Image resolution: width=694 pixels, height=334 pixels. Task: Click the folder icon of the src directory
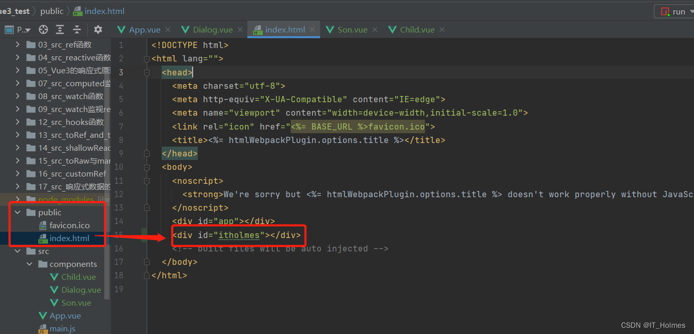coord(30,251)
